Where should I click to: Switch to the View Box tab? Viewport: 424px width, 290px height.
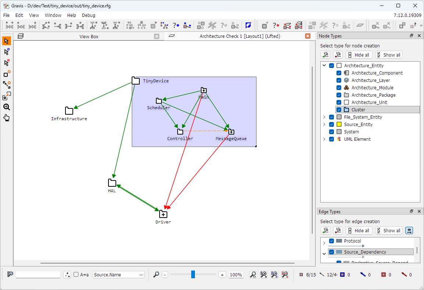tap(89, 36)
